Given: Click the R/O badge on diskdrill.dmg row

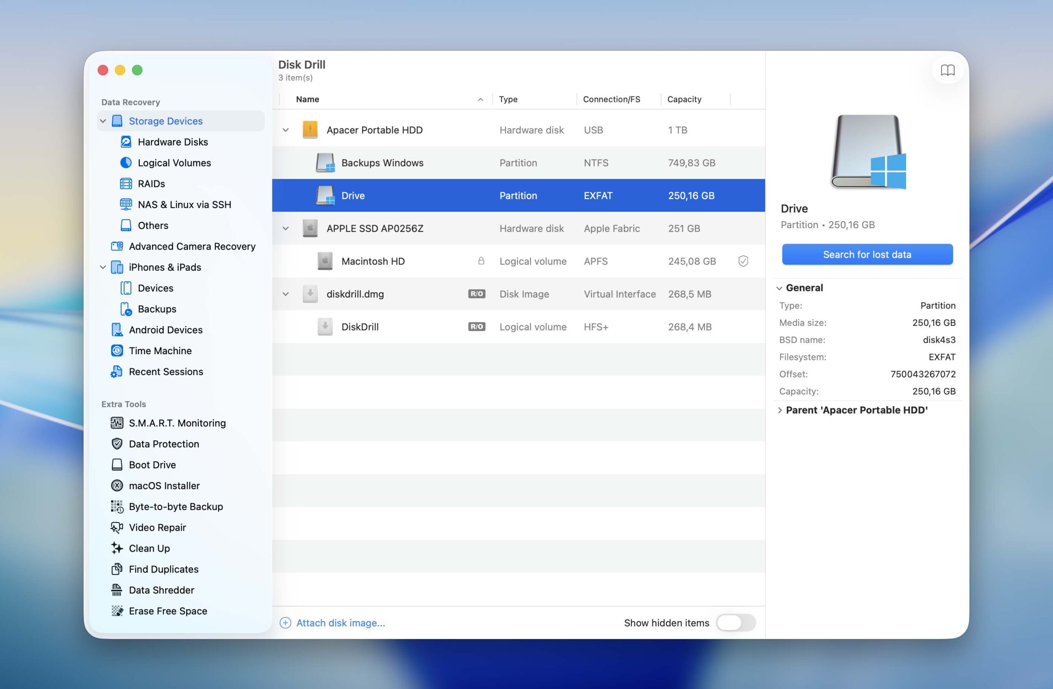Looking at the screenshot, I should point(476,294).
